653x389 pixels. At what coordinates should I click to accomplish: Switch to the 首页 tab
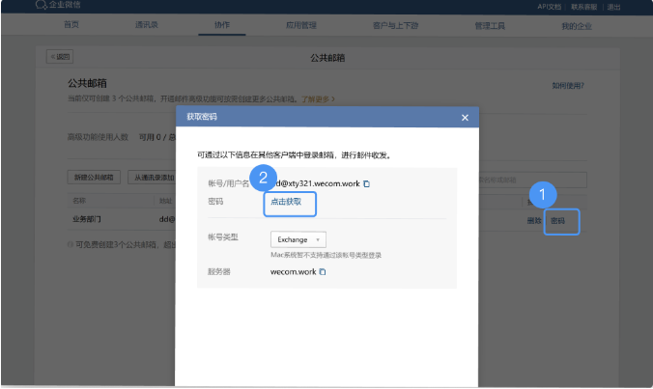[x=71, y=23]
